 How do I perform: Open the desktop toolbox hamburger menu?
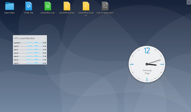tap(189, 2)
